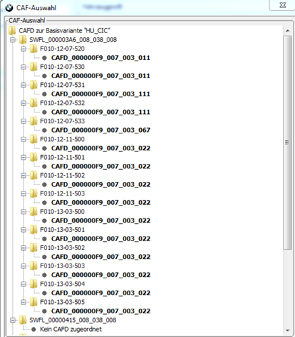Collapse the SWFL_000003A6_008_038_008 node

click(x=13, y=40)
